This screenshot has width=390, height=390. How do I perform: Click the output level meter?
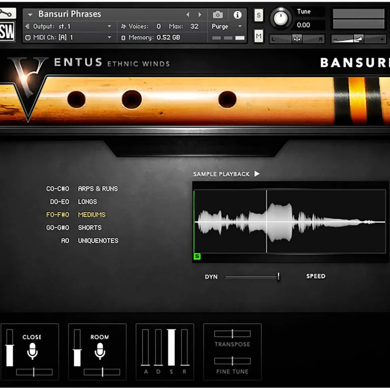358,19
